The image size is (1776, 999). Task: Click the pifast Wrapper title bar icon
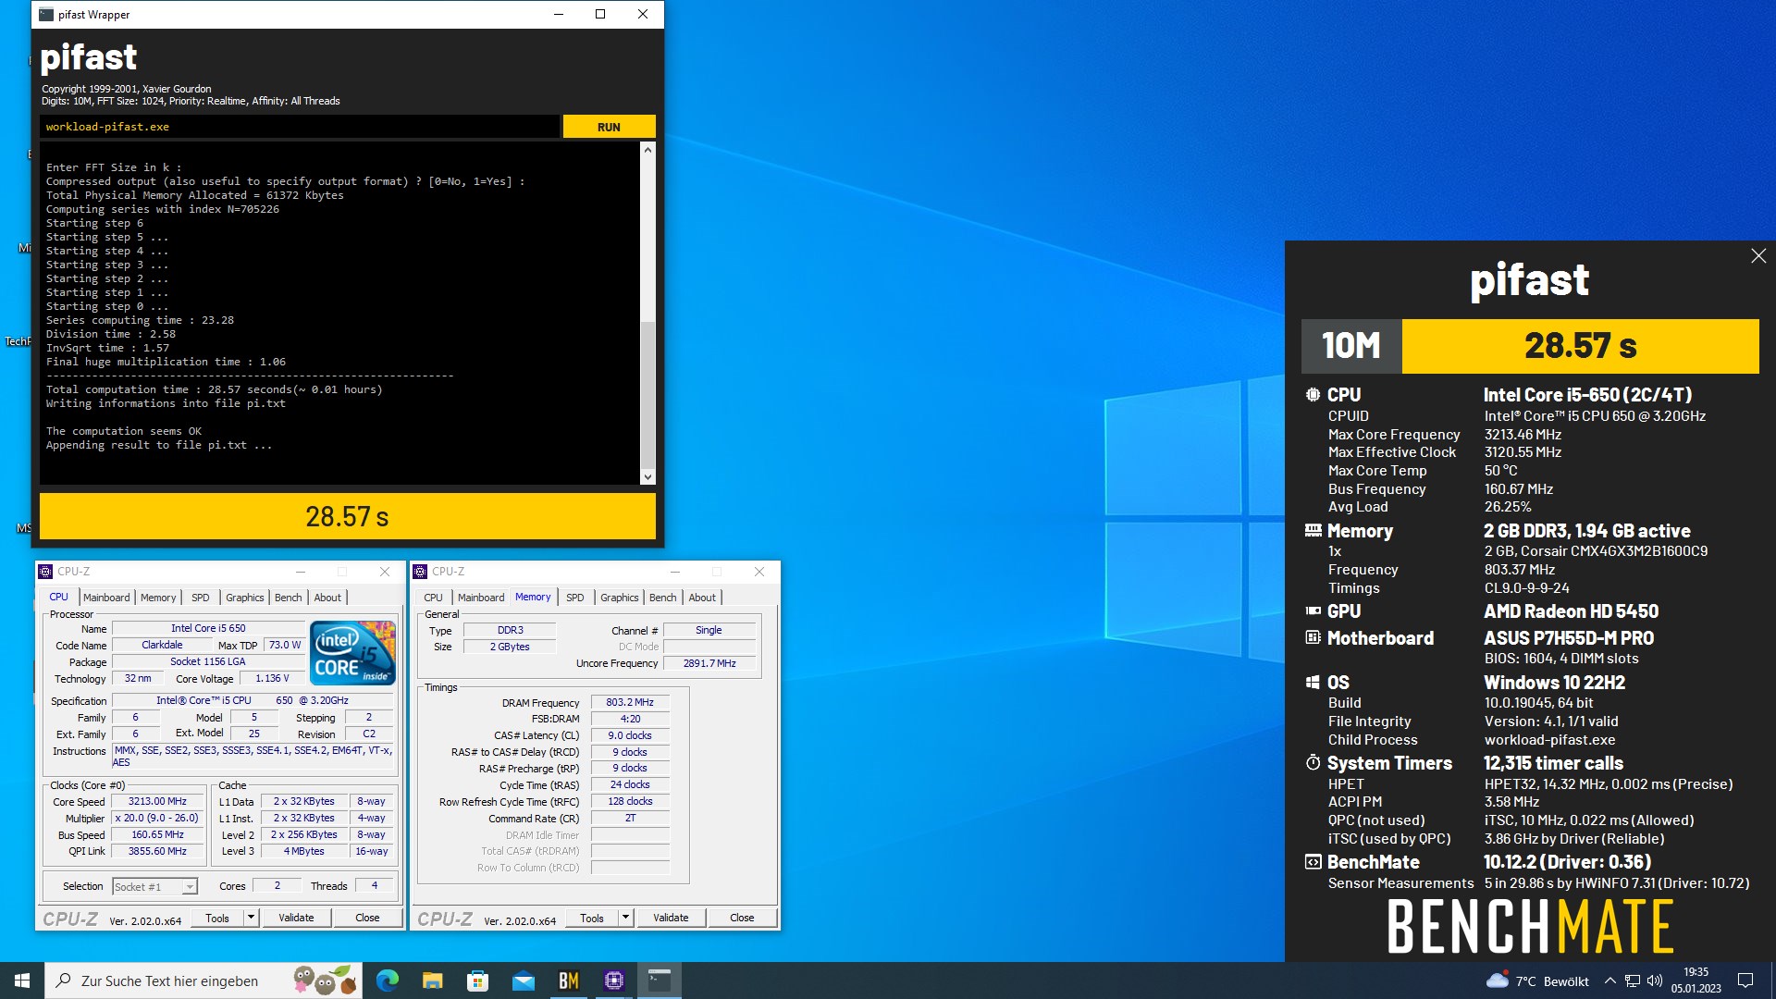46,14
